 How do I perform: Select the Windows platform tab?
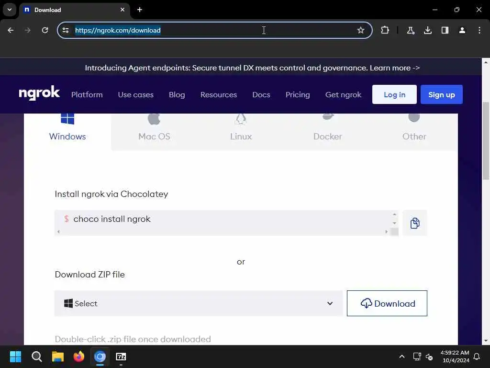click(x=67, y=132)
